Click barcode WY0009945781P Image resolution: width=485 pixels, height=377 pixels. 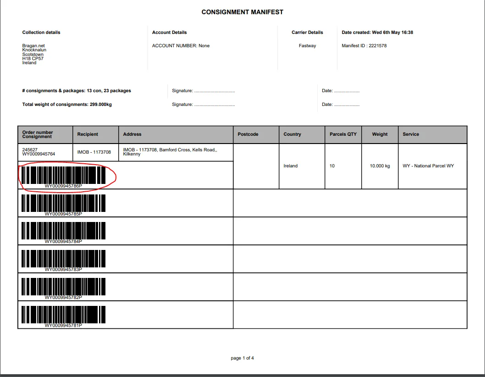(63, 316)
